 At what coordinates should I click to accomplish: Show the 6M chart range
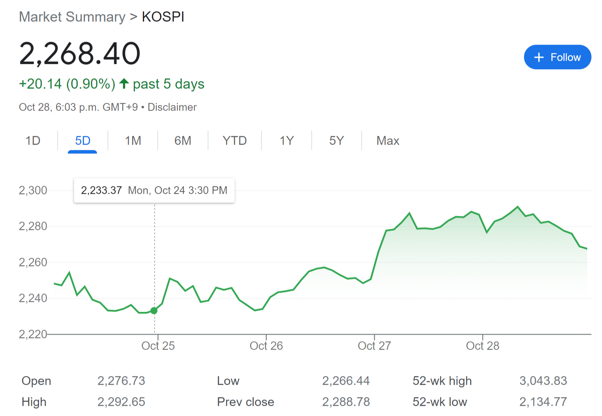[x=183, y=141]
